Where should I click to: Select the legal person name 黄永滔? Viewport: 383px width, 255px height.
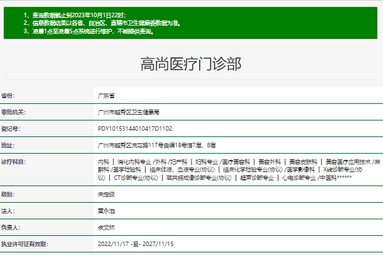106,211
